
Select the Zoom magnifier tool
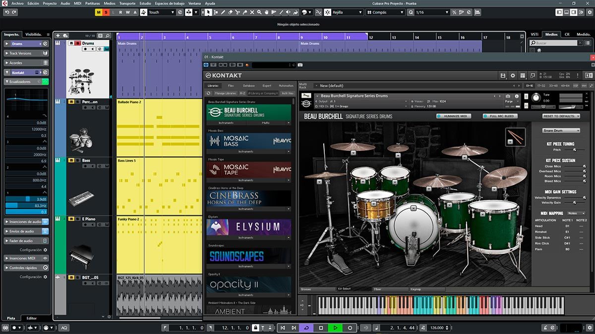(259, 12)
